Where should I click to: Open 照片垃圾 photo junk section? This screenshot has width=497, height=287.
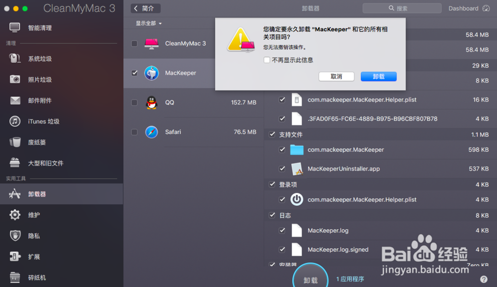pos(62,80)
